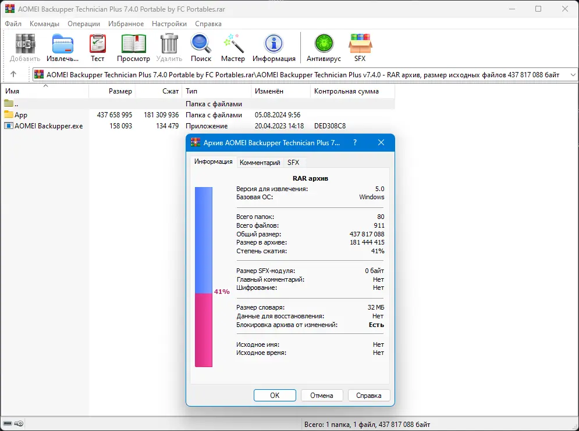Open Поиск magnifier search icon
The image size is (579, 431).
(x=201, y=44)
